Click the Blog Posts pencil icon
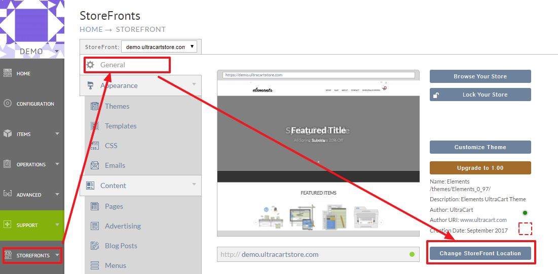The image size is (558, 274). [x=95, y=246]
